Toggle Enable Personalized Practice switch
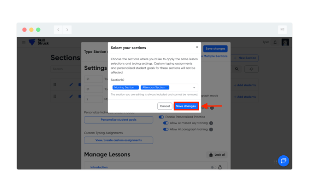 tap(161, 117)
